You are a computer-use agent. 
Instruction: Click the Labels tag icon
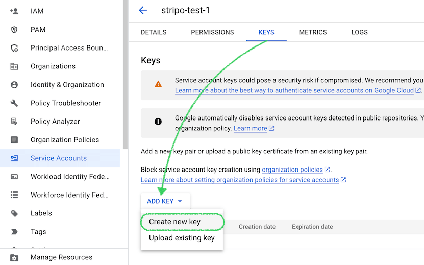point(14,213)
